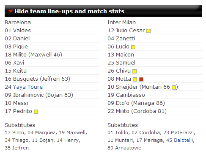Click the yellow card icon after Muntari 66
The width and height of the screenshot is (206, 155).
point(174,87)
